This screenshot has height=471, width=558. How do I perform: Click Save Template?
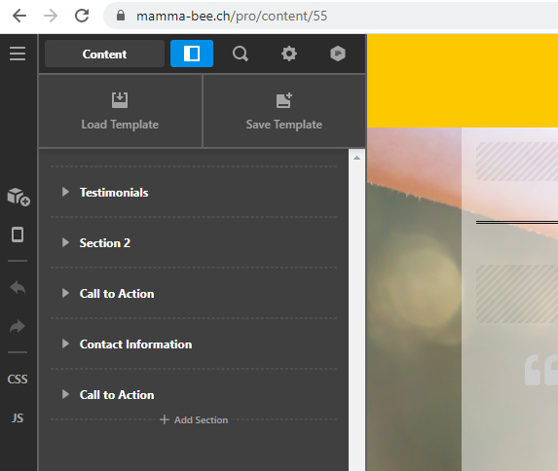pos(284,111)
